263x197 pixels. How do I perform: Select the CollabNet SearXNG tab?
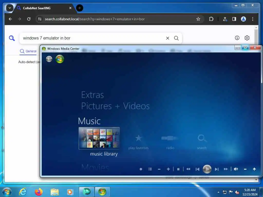point(44,8)
